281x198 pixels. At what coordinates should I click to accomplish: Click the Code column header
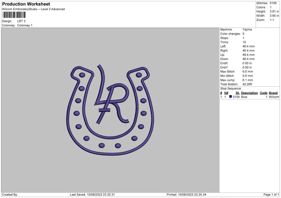[263, 93]
